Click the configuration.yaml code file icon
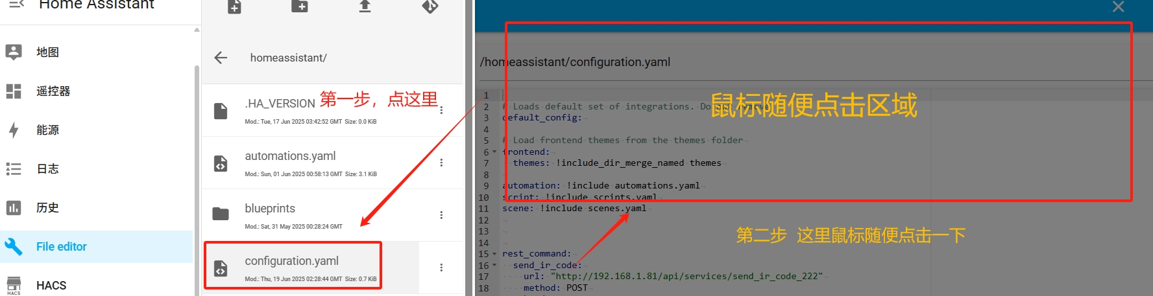 coord(221,268)
